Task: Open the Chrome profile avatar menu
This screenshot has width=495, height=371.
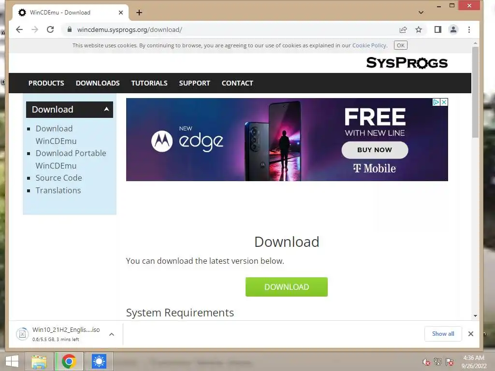Action: pos(453,29)
